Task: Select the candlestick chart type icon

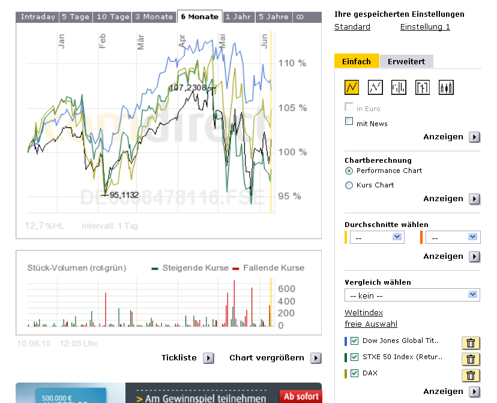Action: pyautogui.click(x=446, y=88)
